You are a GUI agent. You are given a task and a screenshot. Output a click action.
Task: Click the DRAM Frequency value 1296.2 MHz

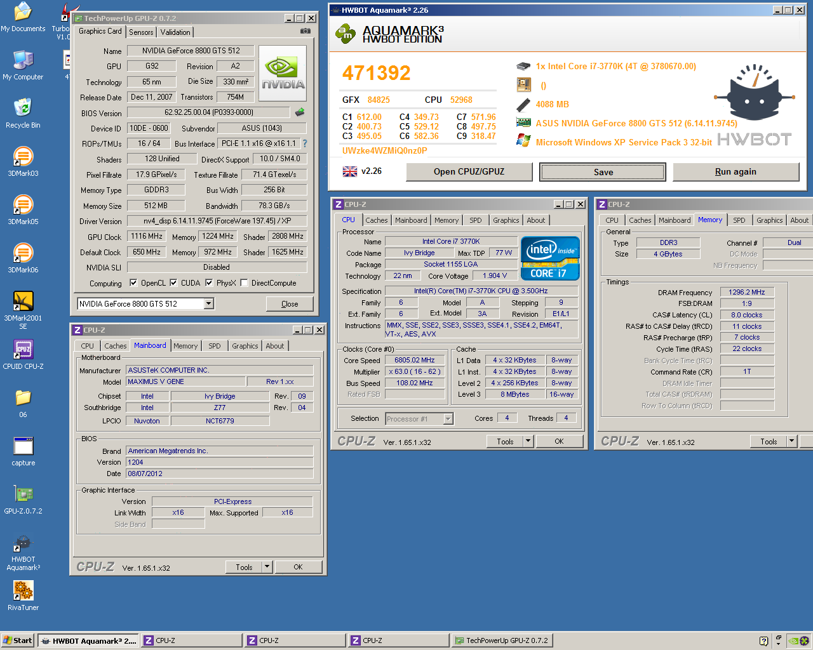coord(747,292)
